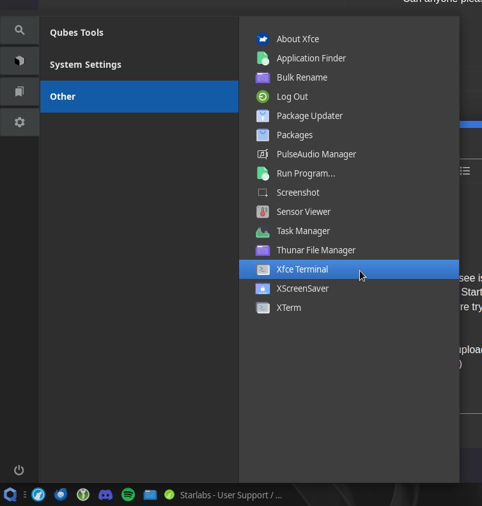Open the Screenshot utility
This screenshot has height=506, width=482.
point(297,193)
